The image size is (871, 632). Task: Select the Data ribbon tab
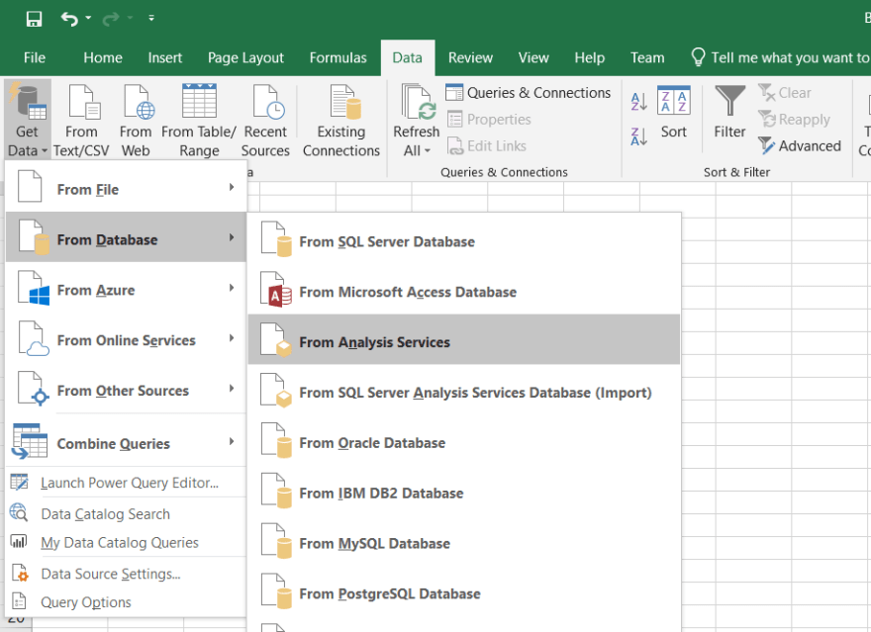[x=407, y=57]
